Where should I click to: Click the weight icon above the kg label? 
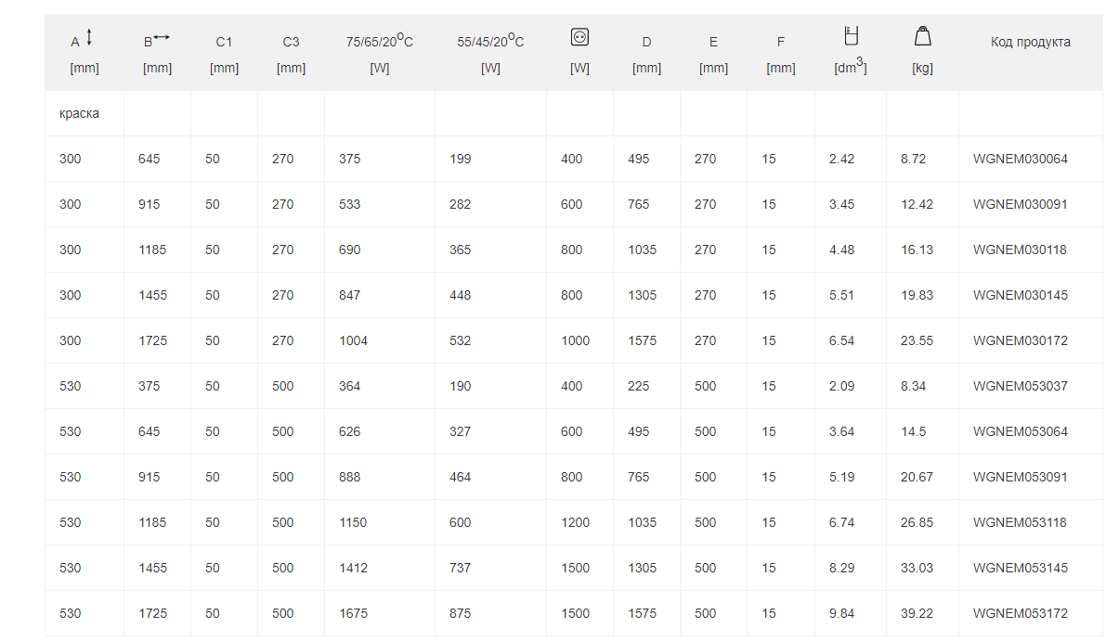[x=922, y=36]
